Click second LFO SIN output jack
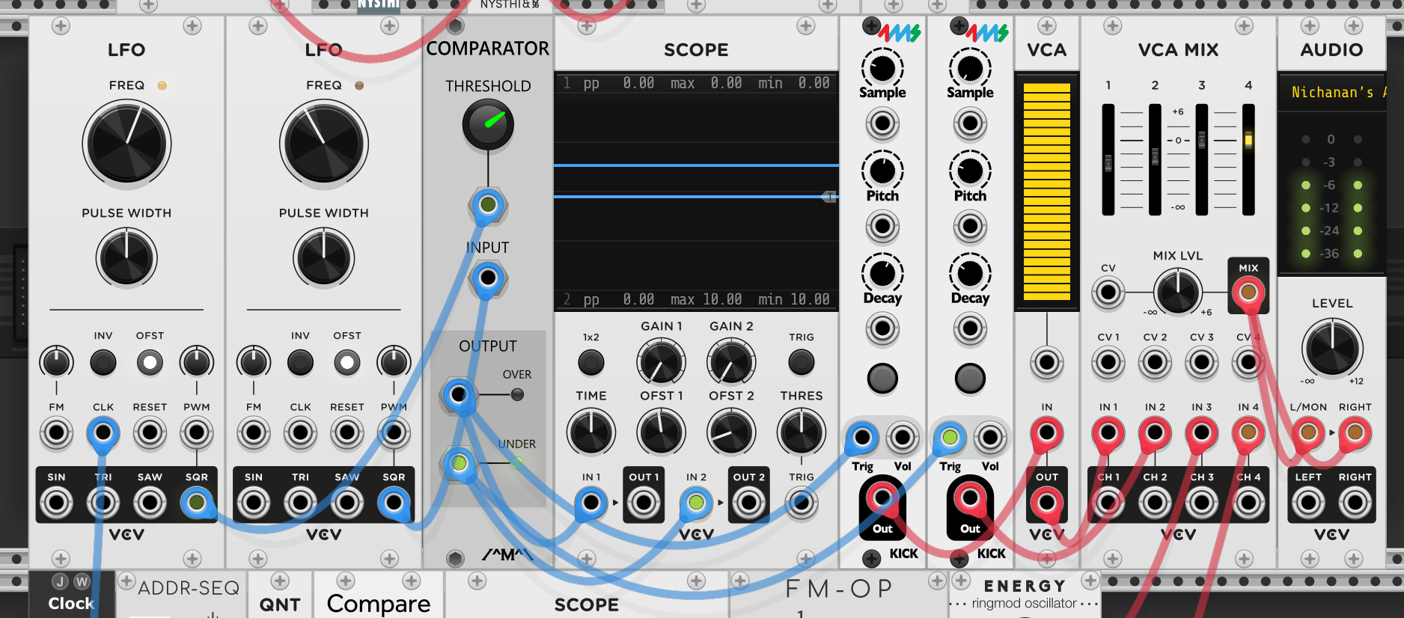The width and height of the screenshot is (1404, 618). 254,503
